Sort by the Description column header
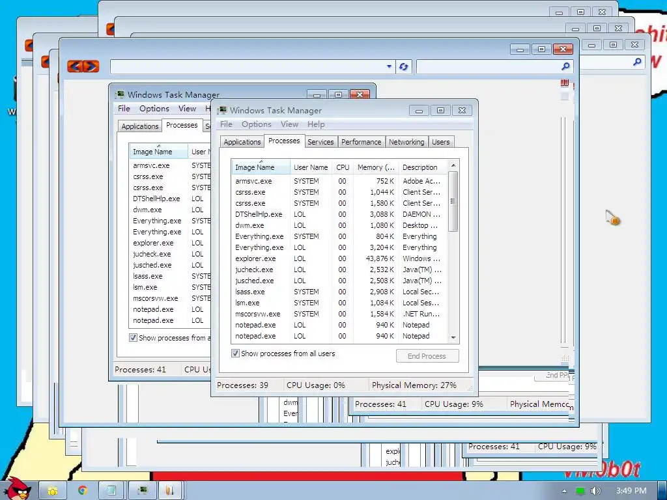This screenshot has width=667, height=500. pyautogui.click(x=423, y=167)
